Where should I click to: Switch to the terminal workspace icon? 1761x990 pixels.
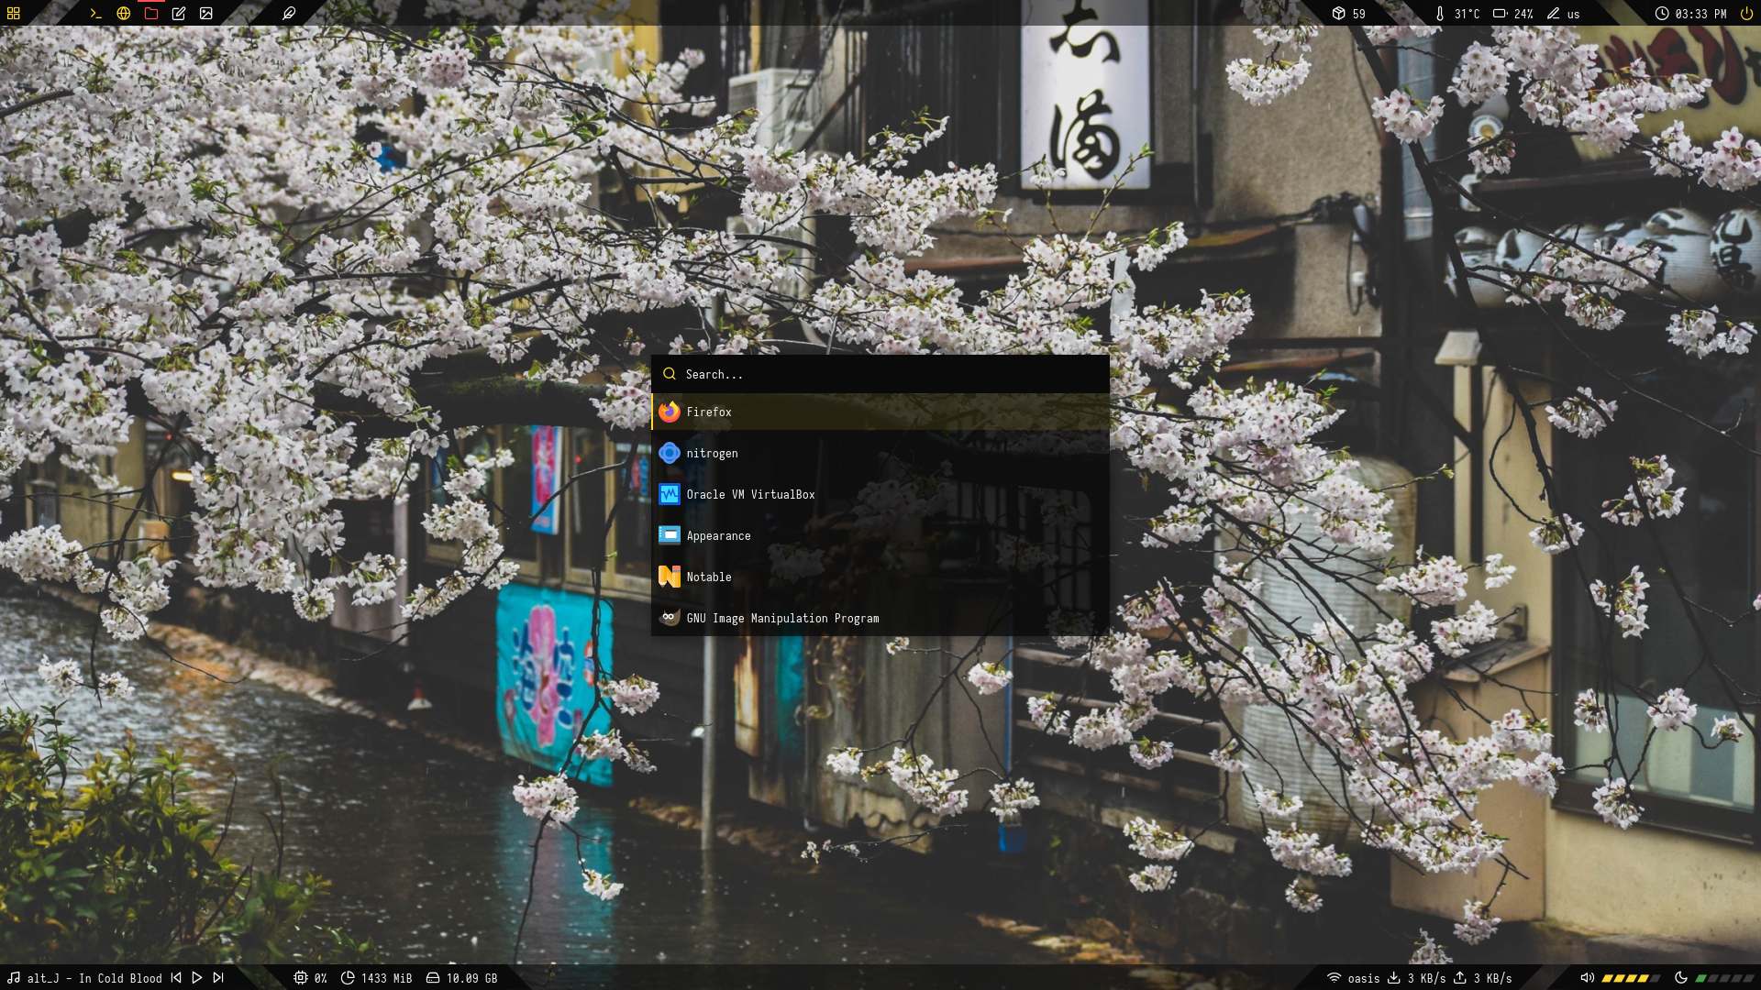coord(95,14)
